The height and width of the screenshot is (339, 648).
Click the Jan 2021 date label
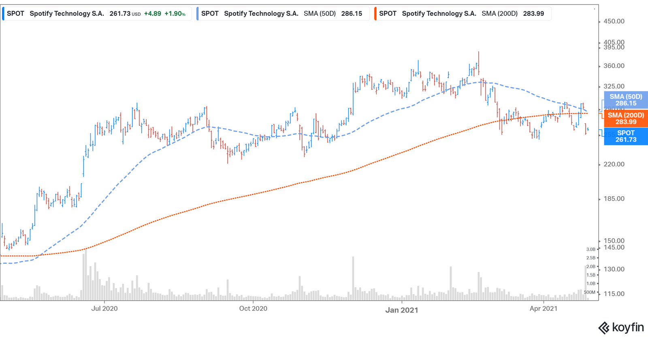pyautogui.click(x=402, y=310)
